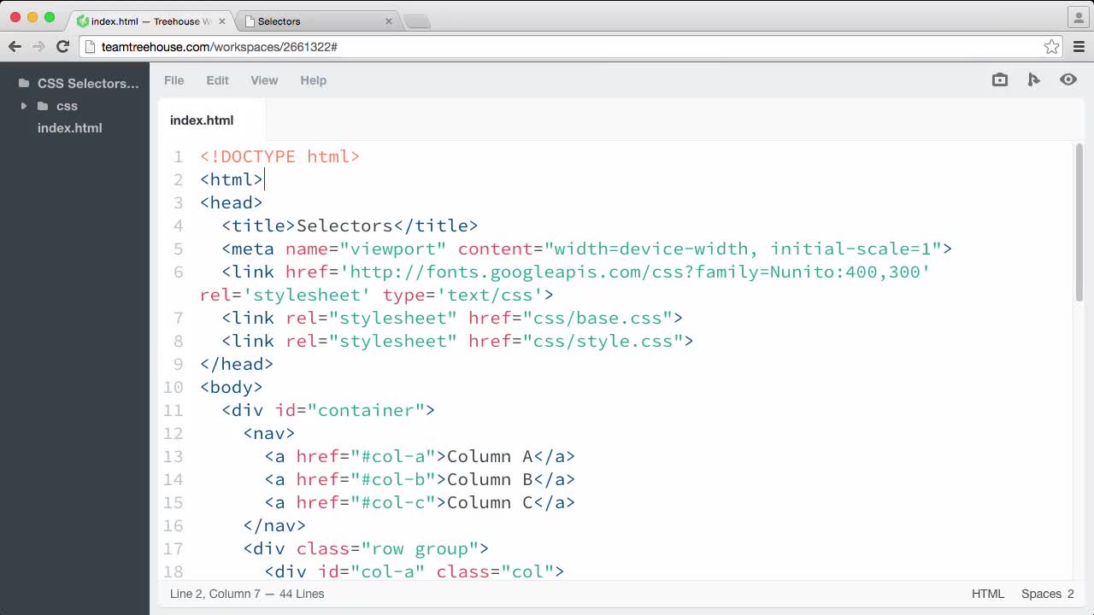The width and height of the screenshot is (1094, 615).
Task: Take a workspace snapshot with the camera icon
Action: coord(999,79)
